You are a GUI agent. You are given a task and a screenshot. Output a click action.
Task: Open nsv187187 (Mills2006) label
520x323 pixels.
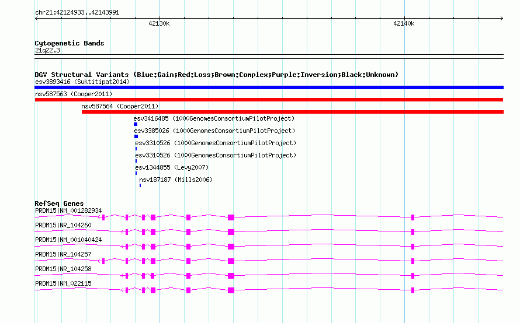click(x=176, y=180)
